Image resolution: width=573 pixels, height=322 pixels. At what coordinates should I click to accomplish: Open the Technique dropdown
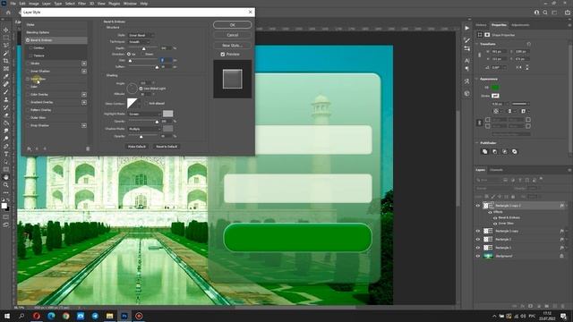[139, 42]
